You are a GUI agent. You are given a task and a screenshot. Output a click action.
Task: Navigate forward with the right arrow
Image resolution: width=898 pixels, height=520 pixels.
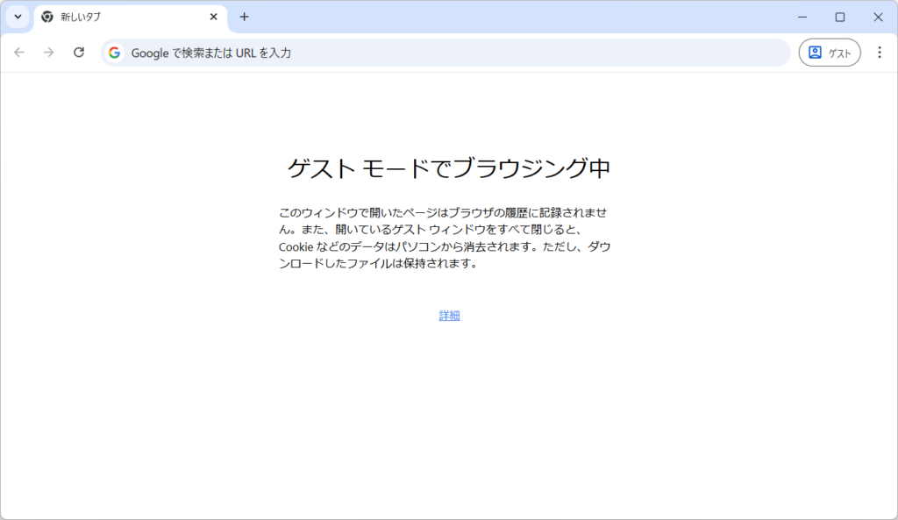49,52
